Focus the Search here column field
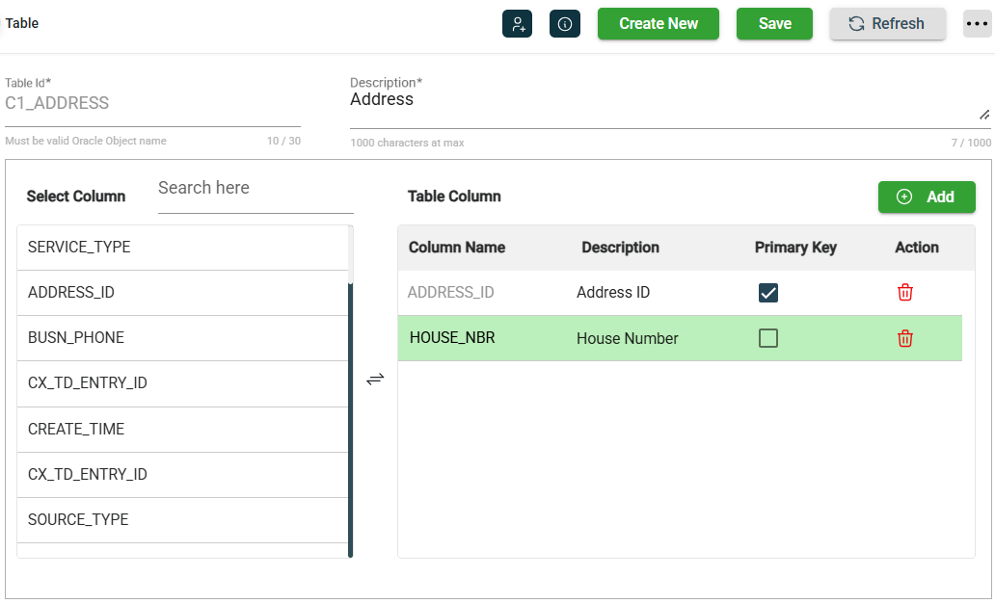Screen dimensions: 995x604 255,189
